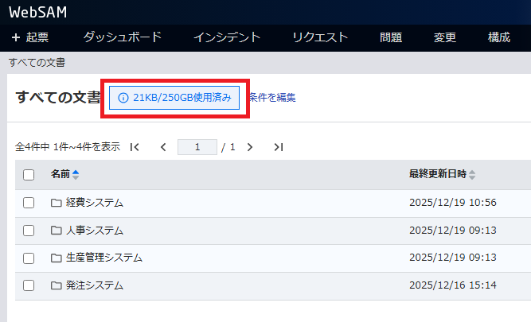Go to the first page of results

[x=135, y=147]
